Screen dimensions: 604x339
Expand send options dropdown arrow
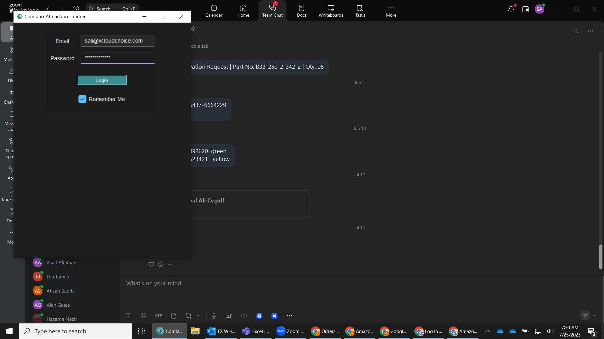click(x=594, y=315)
